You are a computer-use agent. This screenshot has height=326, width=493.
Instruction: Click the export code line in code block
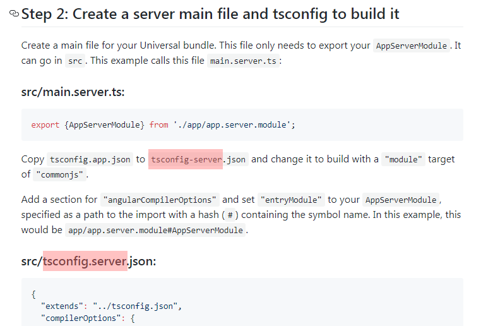pyautogui.click(x=163, y=125)
